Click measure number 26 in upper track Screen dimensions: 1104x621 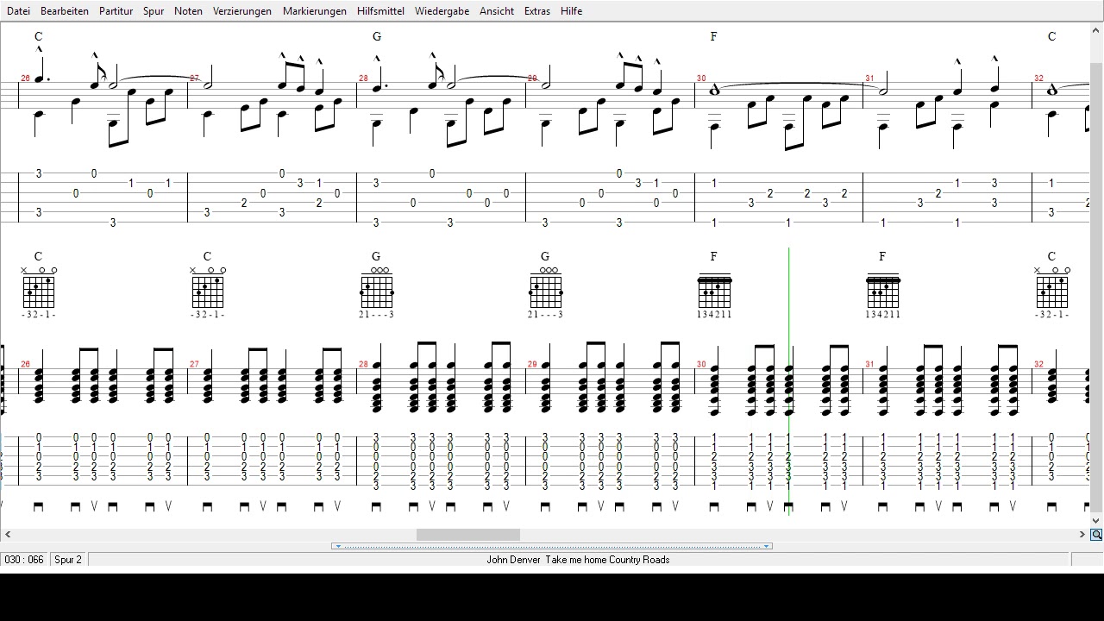25,78
